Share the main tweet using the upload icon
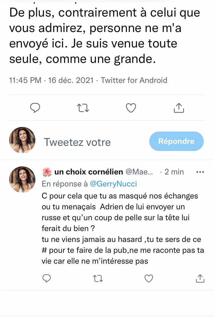 tap(179, 108)
